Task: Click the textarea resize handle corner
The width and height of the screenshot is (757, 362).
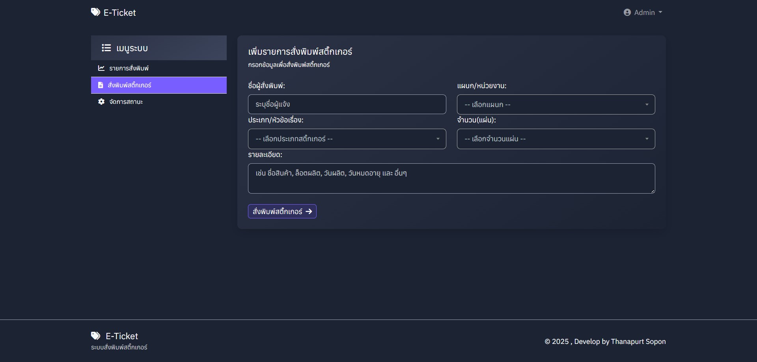Action: point(653,191)
